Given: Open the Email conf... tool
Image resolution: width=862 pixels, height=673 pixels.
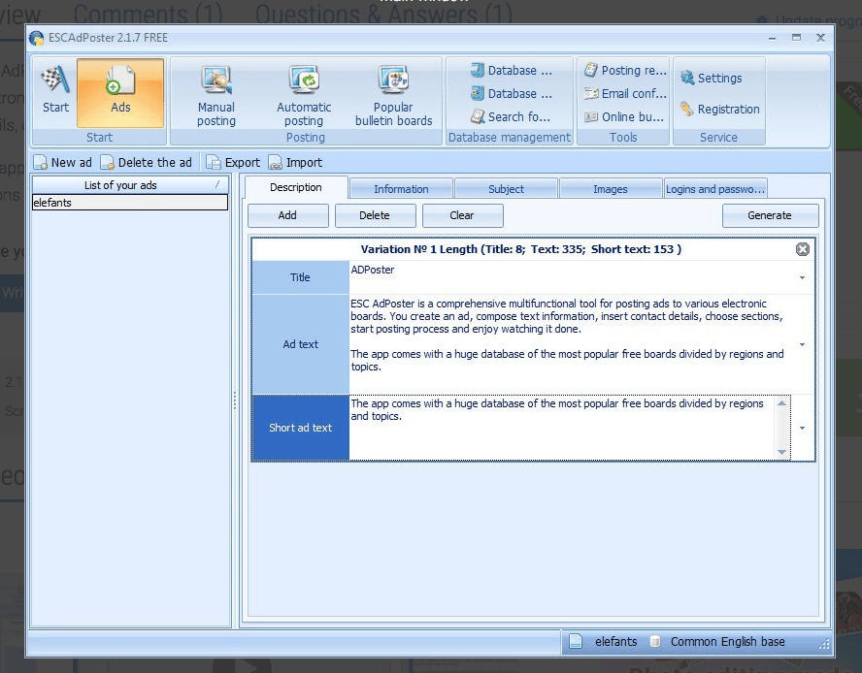Looking at the screenshot, I should coord(625,93).
